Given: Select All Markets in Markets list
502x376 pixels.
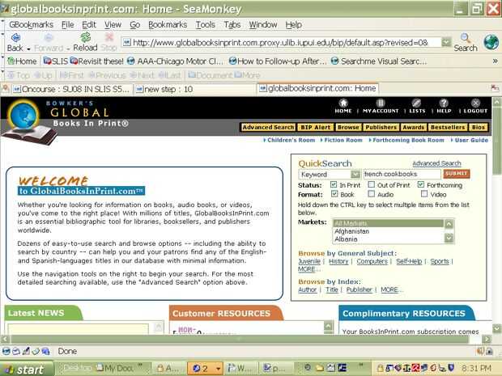Looking at the screenshot, I should click(389, 223).
